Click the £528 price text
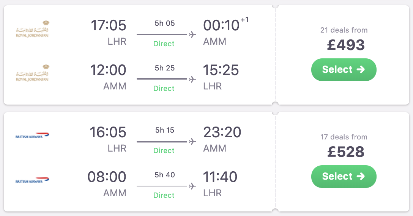Viewport: 413px width, 216px height. (345, 152)
